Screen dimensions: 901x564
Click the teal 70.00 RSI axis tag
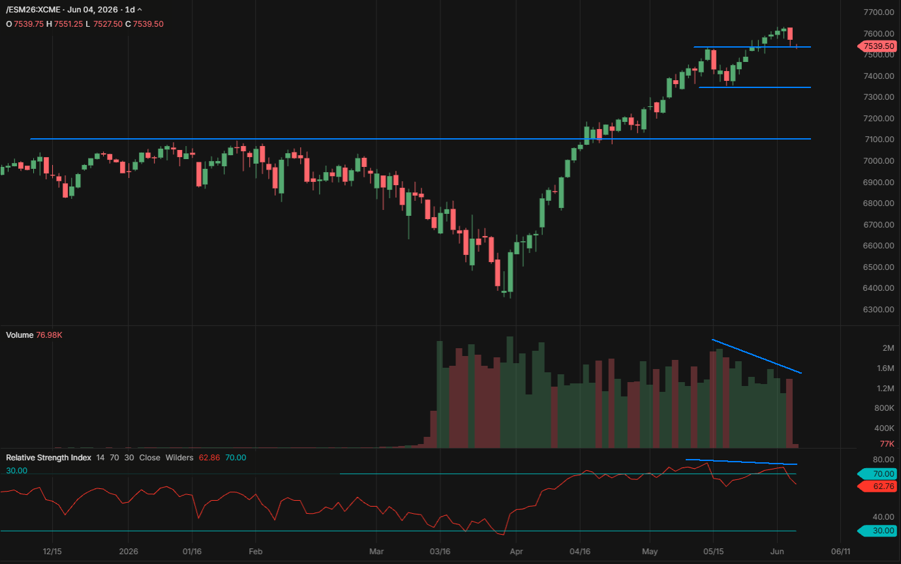[878, 474]
